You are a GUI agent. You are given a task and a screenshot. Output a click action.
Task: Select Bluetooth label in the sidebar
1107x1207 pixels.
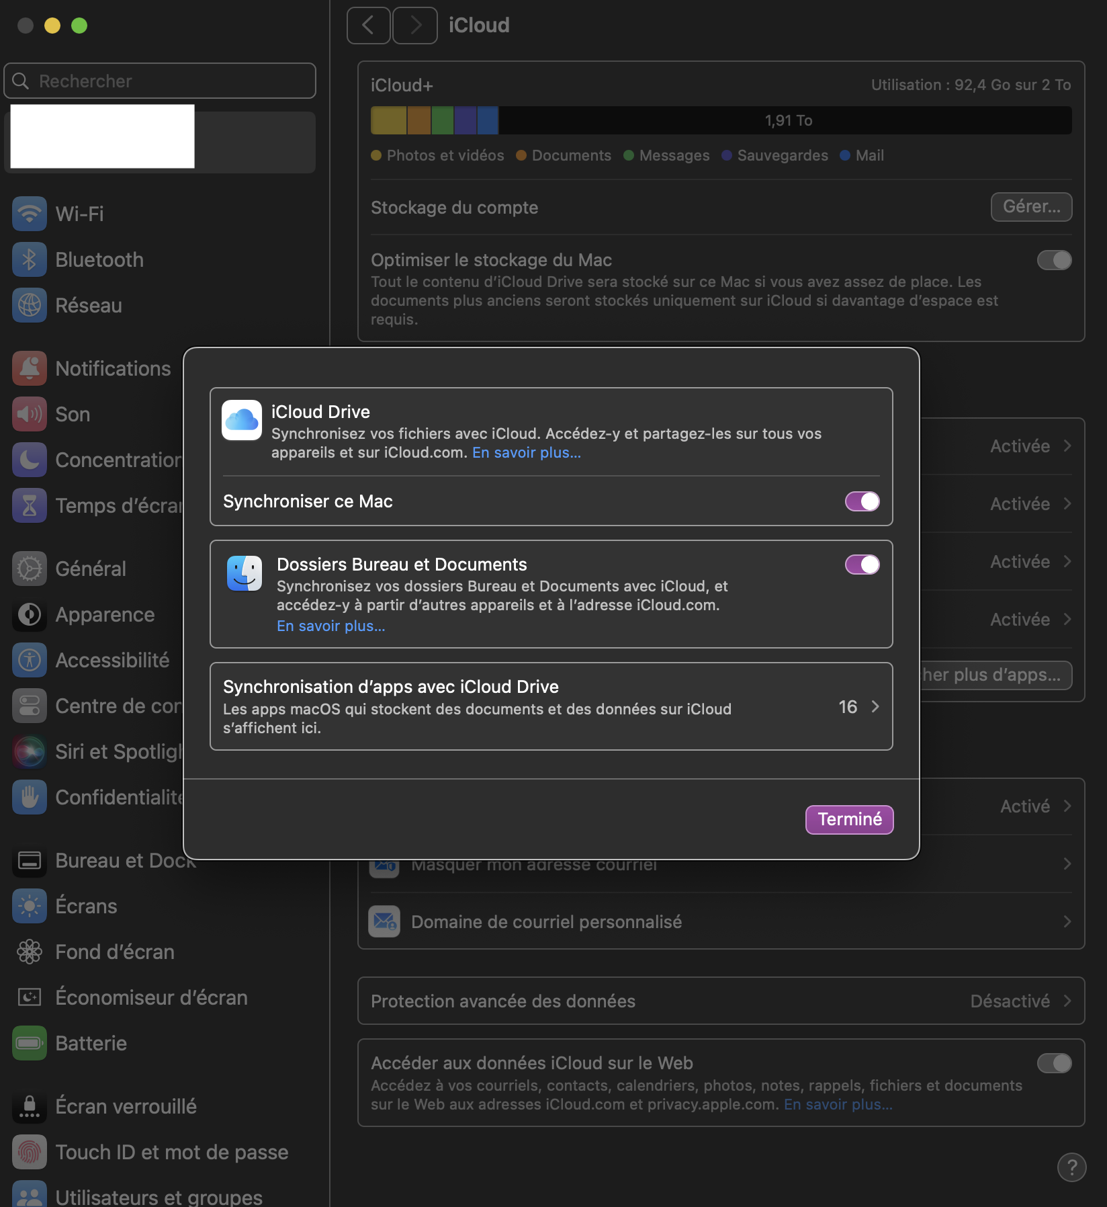pyautogui.click(x=99, y=259)
